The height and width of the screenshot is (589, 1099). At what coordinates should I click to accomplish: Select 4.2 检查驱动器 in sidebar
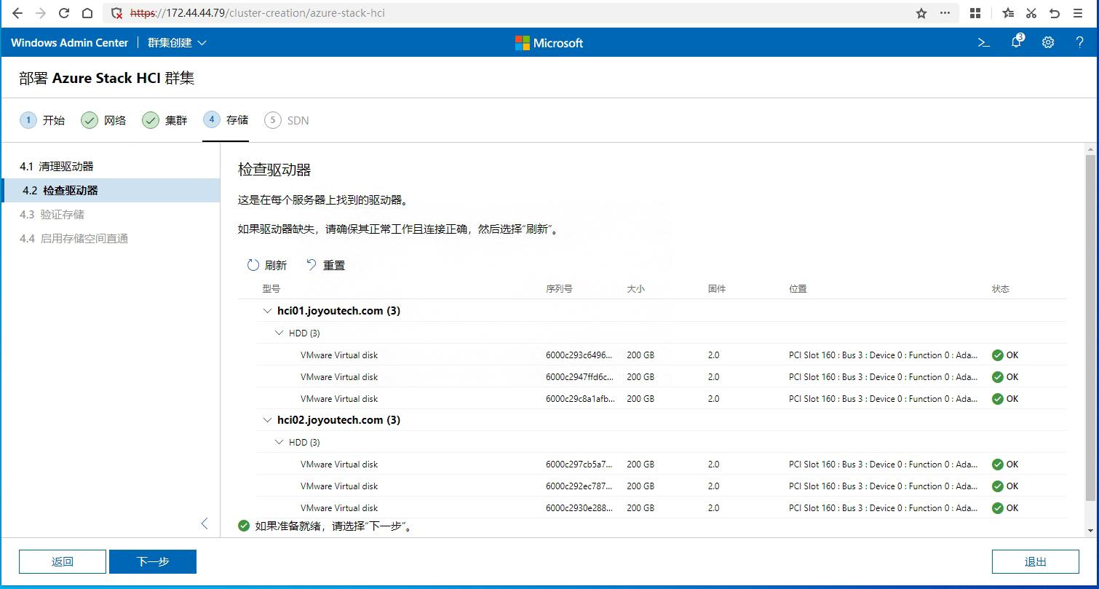click(110, 191)
